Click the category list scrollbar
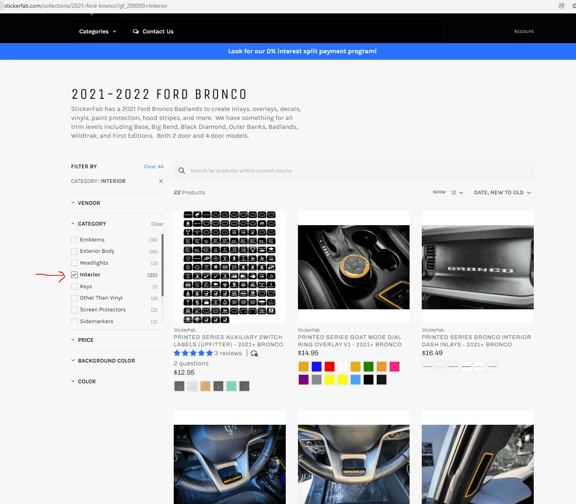The image size is (576, 504). (162, 265)
